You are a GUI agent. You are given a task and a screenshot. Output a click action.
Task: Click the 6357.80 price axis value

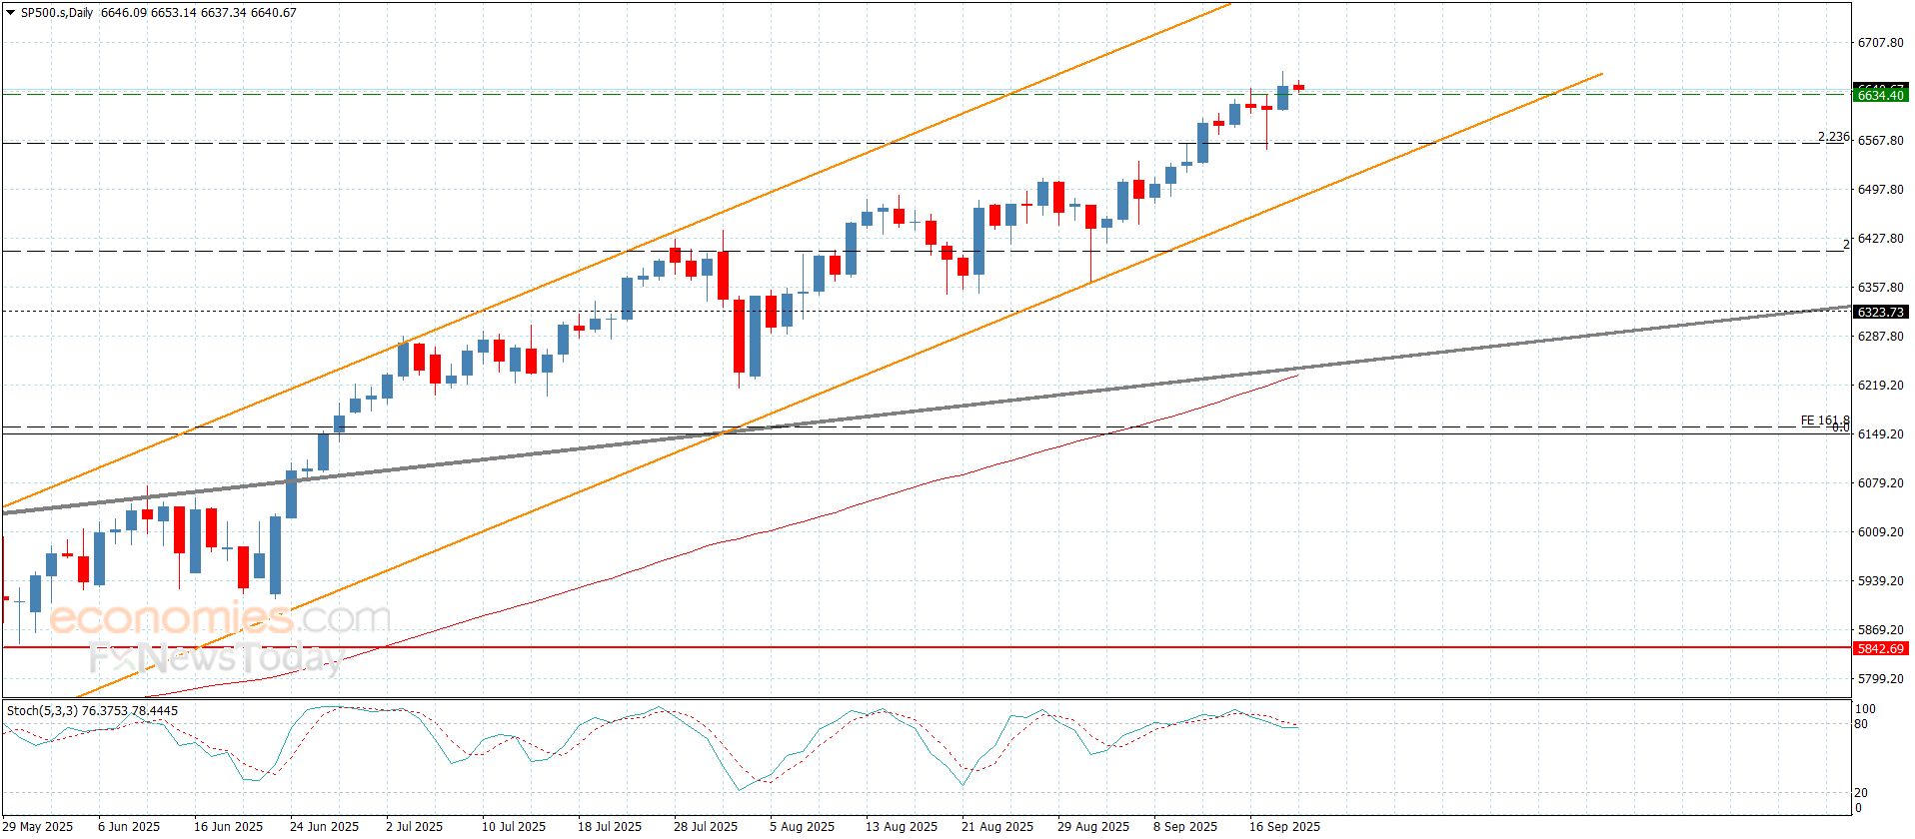tap(1880, 288)
